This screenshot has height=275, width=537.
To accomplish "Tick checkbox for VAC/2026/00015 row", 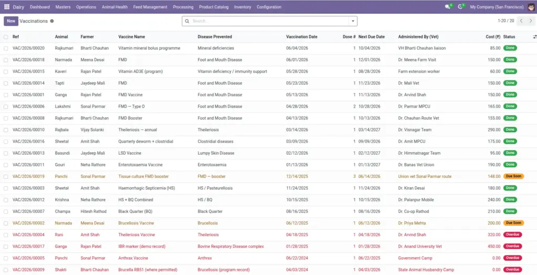I will (6, 72).
